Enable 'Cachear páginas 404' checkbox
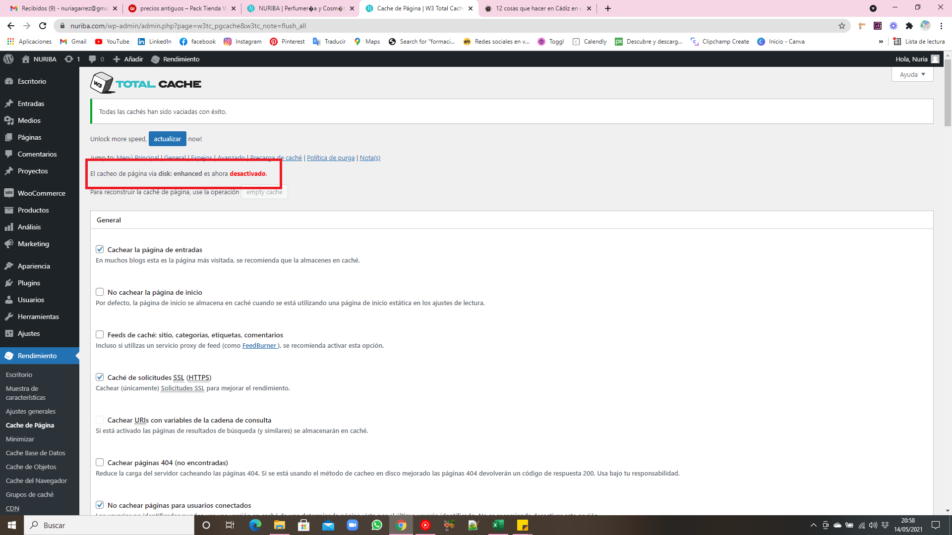This screenshot has height=535, width=952. pos(100,462)
